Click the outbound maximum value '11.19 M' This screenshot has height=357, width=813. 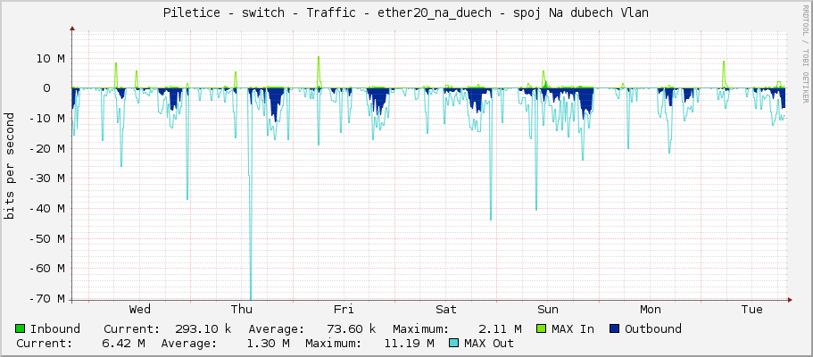point(409,343)
